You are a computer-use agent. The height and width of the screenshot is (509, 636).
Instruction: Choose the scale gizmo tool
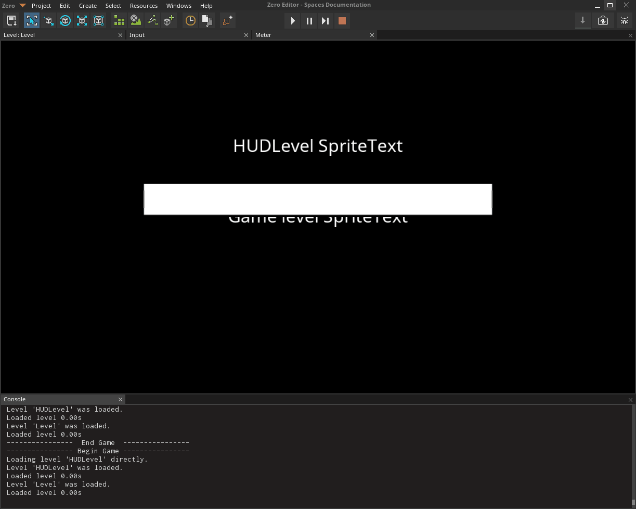[x=82, y=20]
